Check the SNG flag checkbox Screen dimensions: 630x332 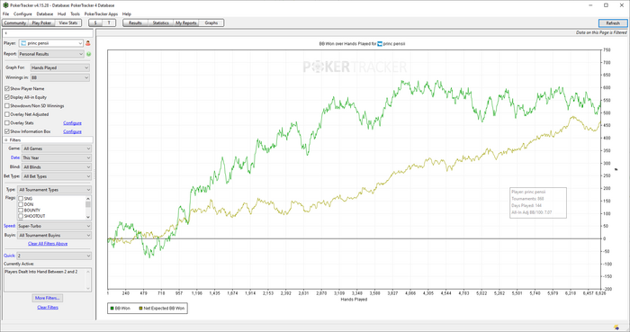click(21, 199)
